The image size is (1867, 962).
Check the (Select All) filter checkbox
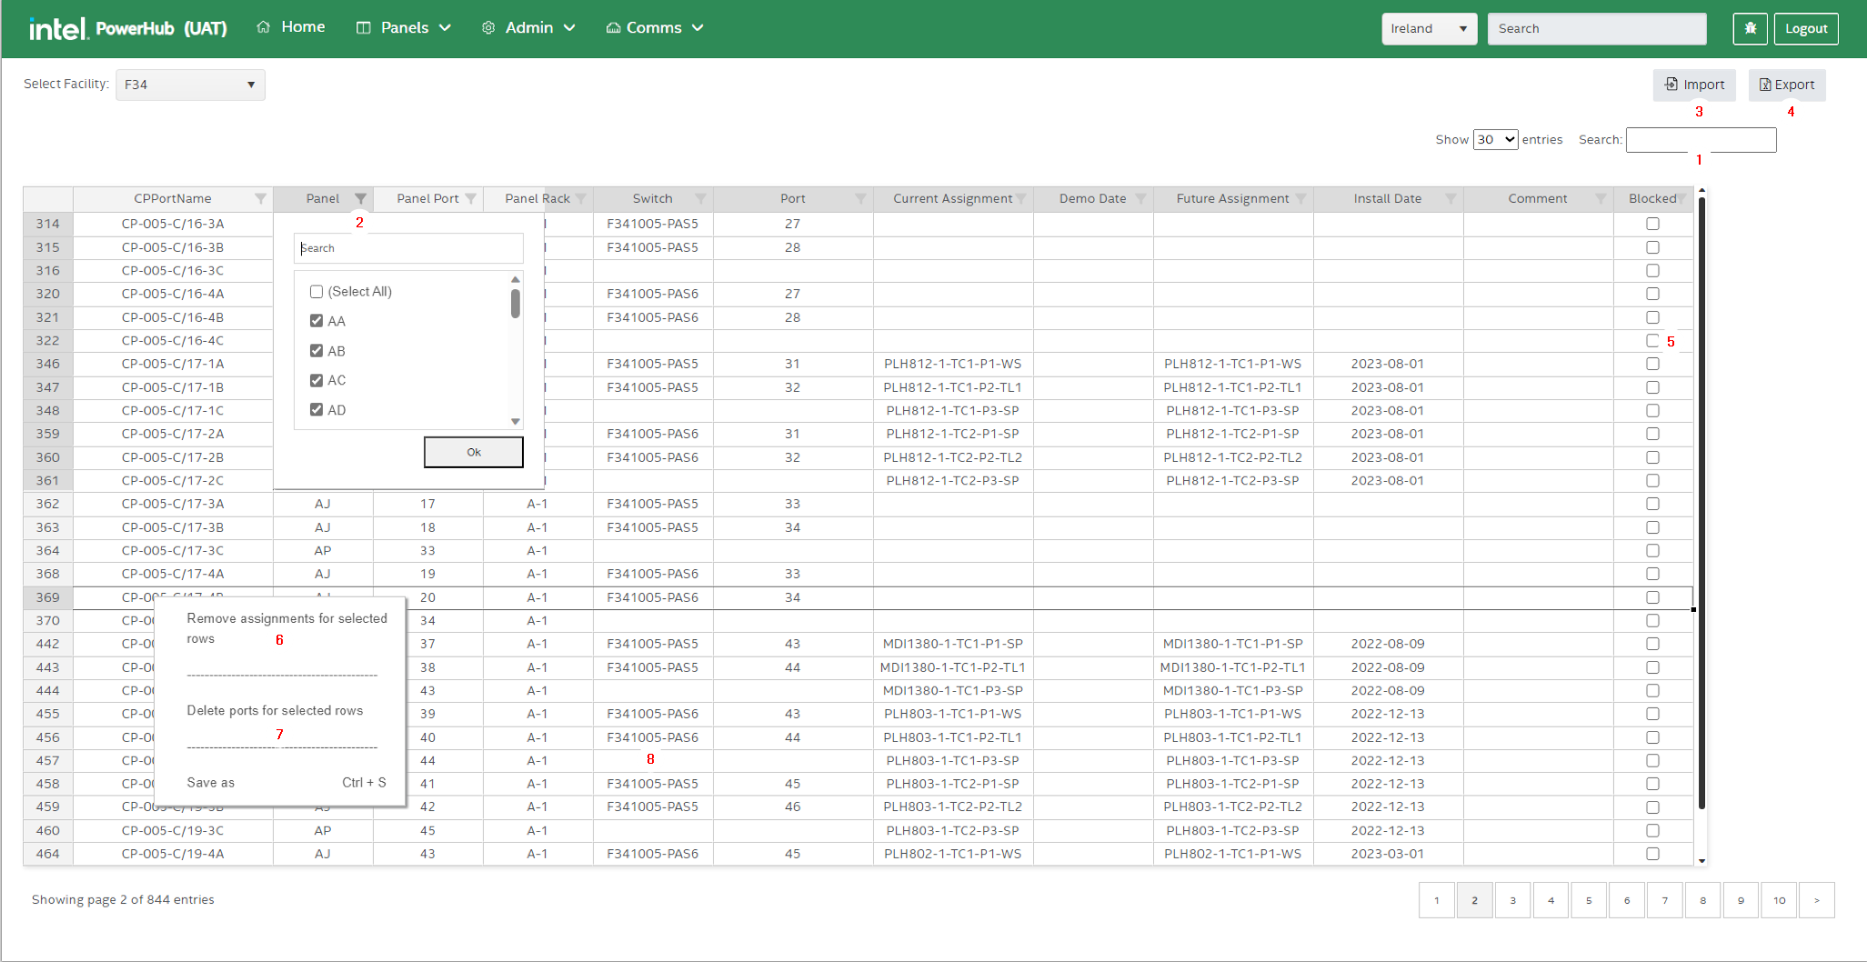pos(316,292)
